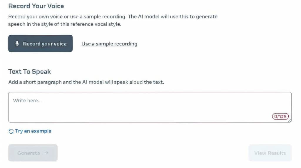Click the Write here placeholder text
The image size is (301, 168).
pos(27,100)
